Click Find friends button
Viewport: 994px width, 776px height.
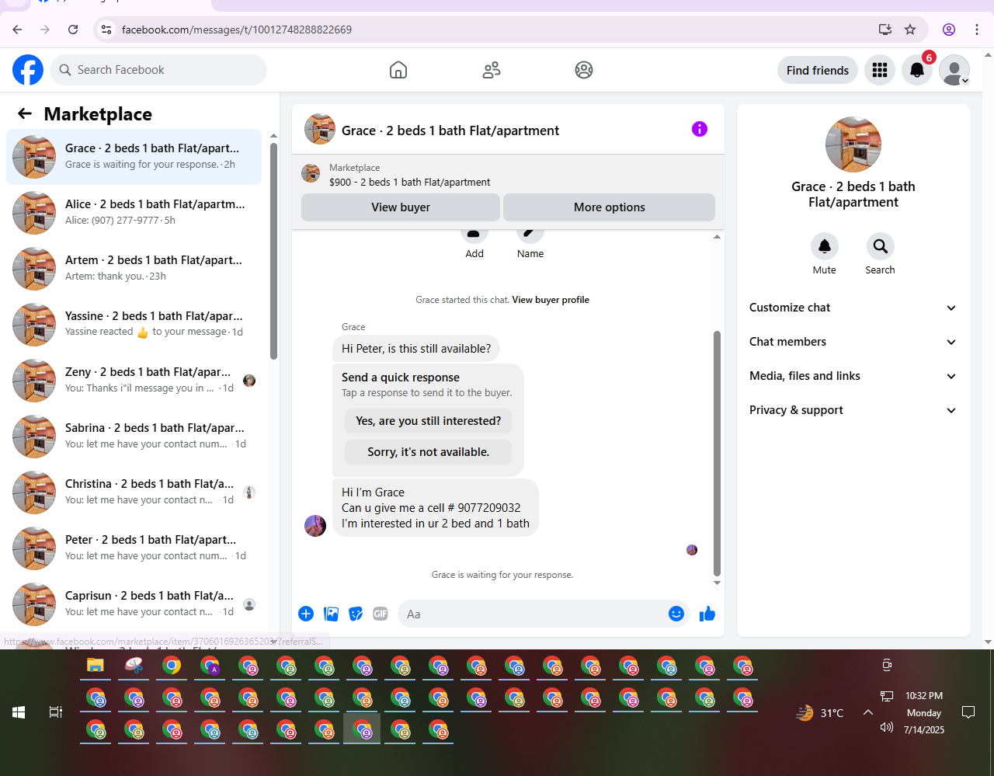pyautogui.click(x=818, y=70)
